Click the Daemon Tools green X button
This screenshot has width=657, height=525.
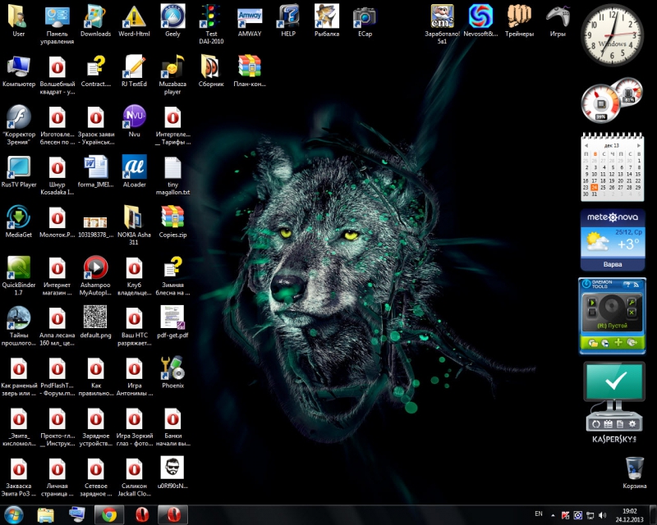coord(632,313)
